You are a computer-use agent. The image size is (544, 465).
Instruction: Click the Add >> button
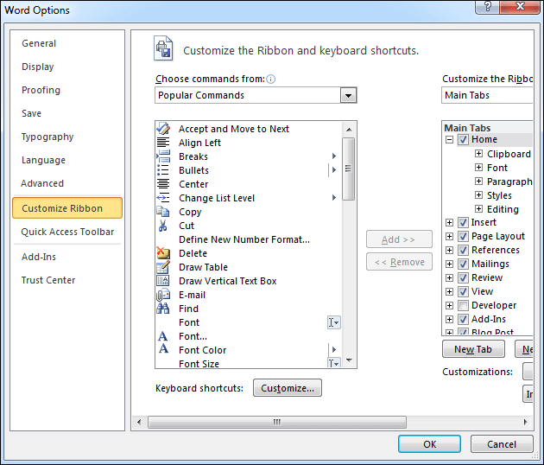point(399,239)
